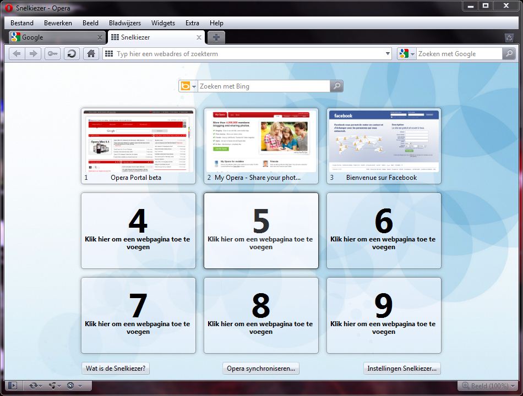Add a webpage to speed dial slot 5
523x396 pixels.
click(x=261, y=230)
